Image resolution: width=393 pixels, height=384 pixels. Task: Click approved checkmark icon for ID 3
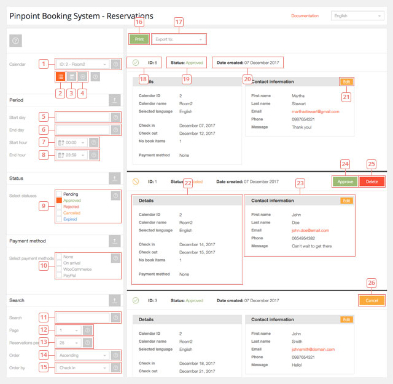(136, 301)
